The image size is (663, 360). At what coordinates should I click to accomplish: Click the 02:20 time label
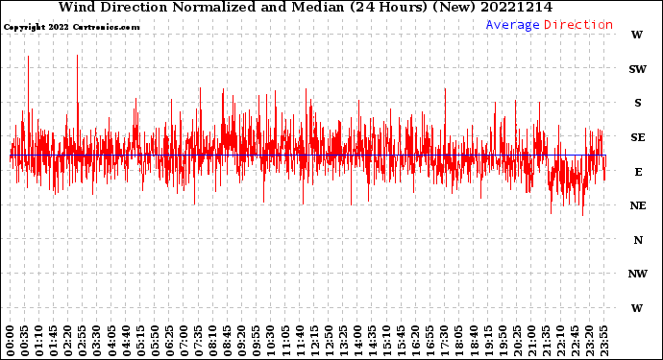tap(68, 341)
